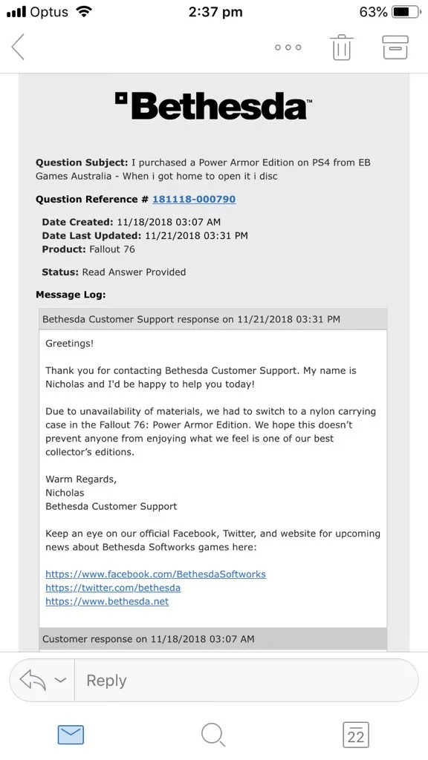Open the www.bethesda.net link
The width and height of the screenshot is (428, 760).
pyautogui.click(x=107, y=601)
